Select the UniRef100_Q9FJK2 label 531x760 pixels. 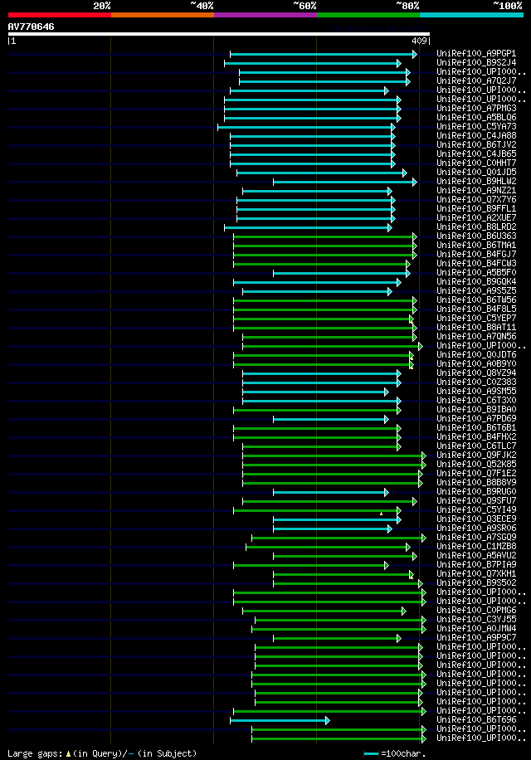pyautogui.click(x=476, y=456)
